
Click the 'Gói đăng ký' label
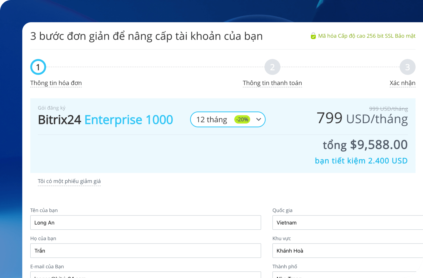pyautogui.click(x=51, y=108)
